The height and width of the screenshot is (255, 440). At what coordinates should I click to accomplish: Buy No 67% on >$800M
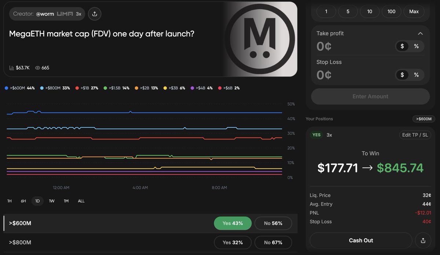click(273, 243)
